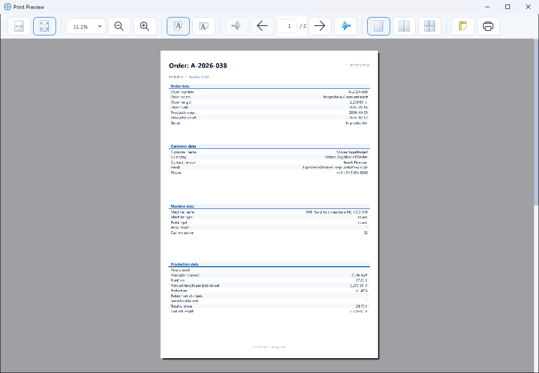The width and height of the screenshot is (539, 373).
Task: Zoom out with the minus magnifier
Action: [x=119, y=26]
